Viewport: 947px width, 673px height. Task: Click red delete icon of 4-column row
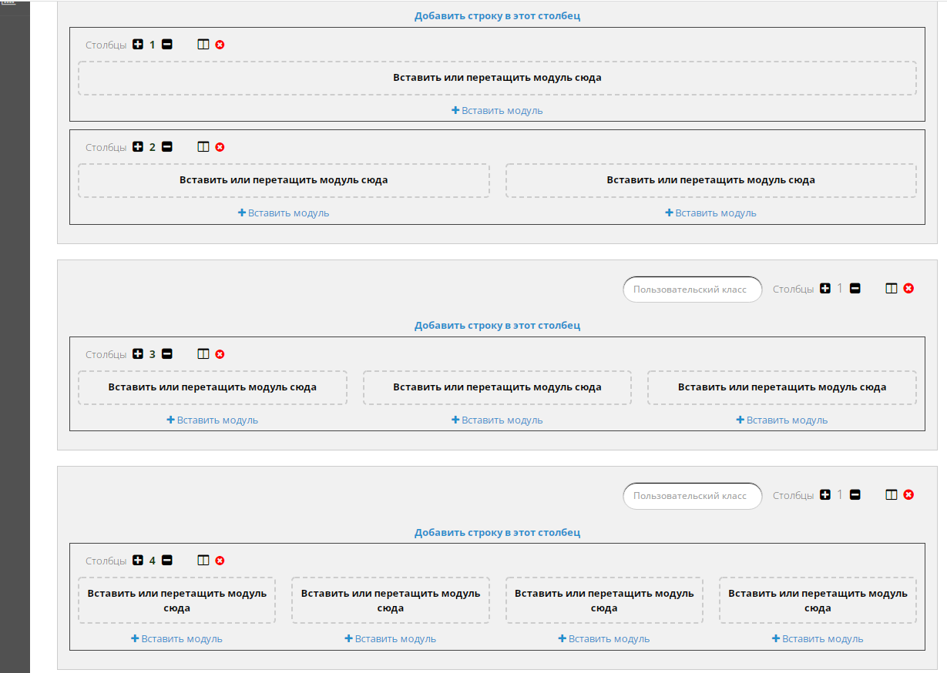click(x=220, y=561)
